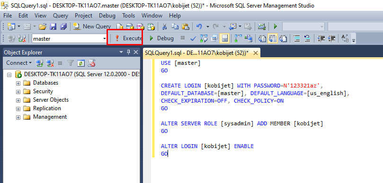Click the Navigate Backward icon
383x183 pixels.
[232, 26]
